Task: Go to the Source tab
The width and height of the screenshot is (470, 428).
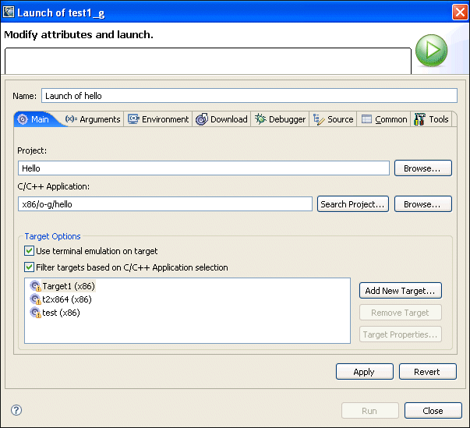Action: pyautogui.click(x=333, y=119)
